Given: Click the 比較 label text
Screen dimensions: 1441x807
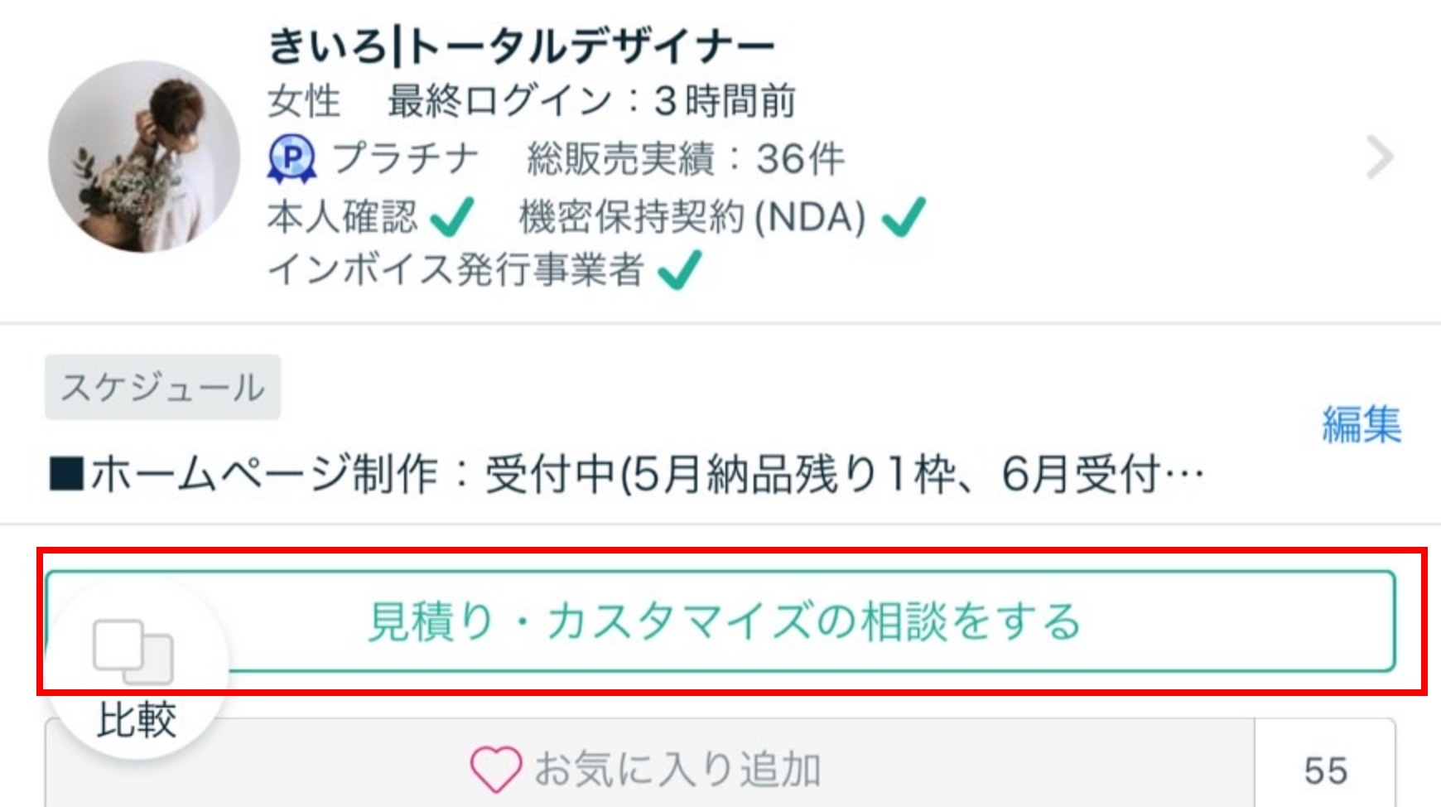Looking at the screenshot, I should 137,719.
